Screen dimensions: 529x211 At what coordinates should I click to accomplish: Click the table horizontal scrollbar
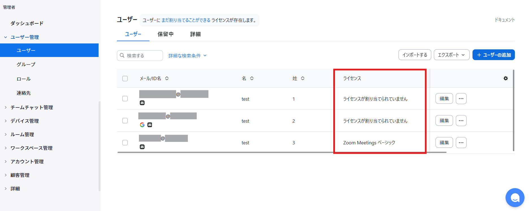point(282,152)
